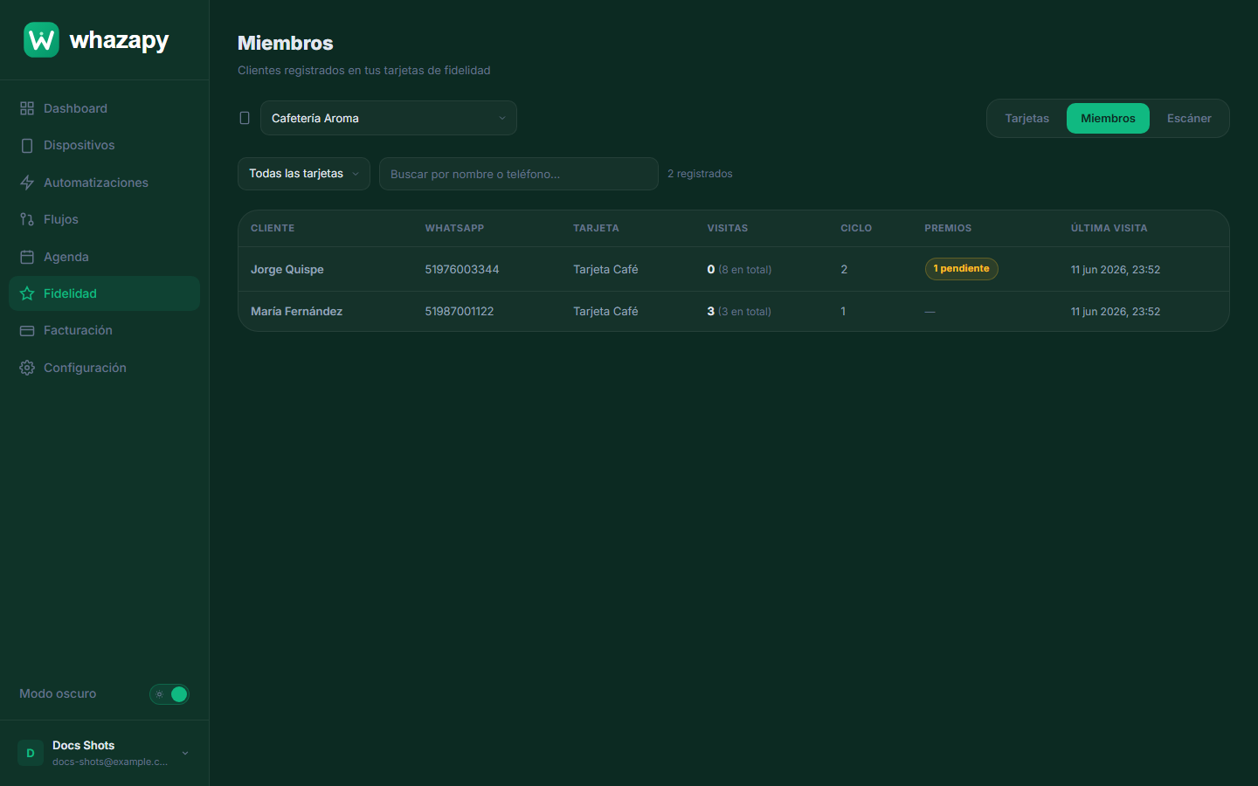Click phone number 51976003344
This screenshot has height=786, width=1258.
(x=462, y=269)
